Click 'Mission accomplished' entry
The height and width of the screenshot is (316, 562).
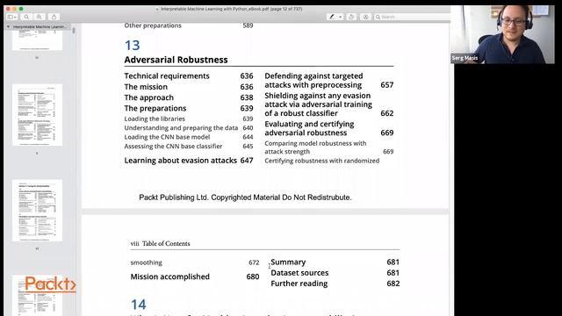pos(169,276)
